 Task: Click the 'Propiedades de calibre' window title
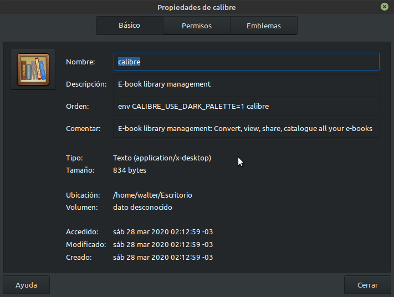pyautogui.click(x=197, y=7)
